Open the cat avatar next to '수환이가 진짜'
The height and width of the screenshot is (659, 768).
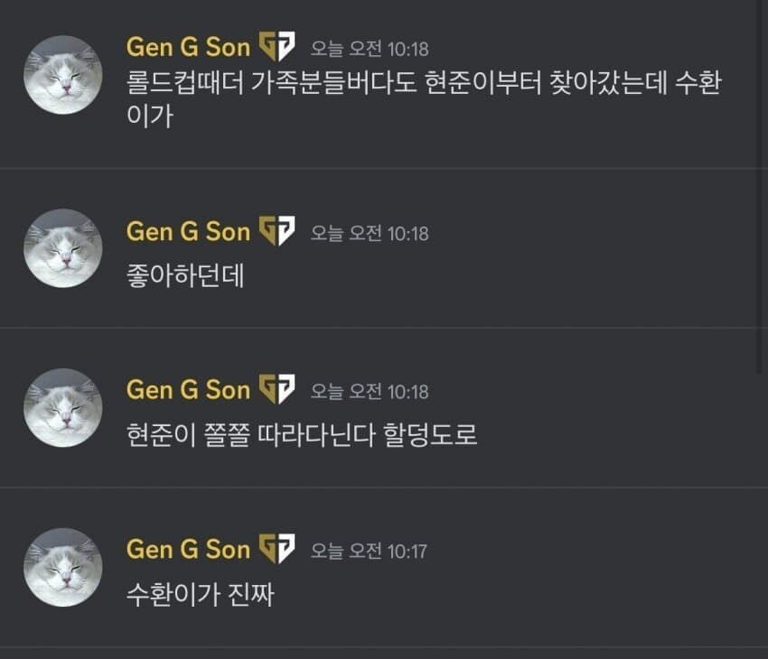pos(62,567)
